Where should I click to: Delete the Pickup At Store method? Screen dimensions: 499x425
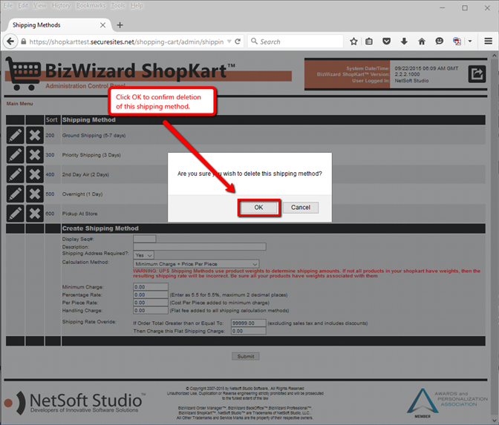coord(35,214)
